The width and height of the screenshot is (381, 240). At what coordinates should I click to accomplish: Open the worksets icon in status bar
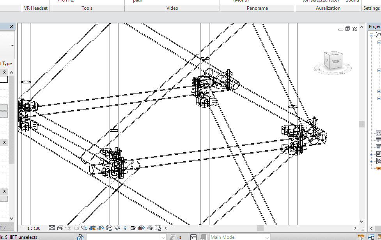click(x=80, y=237)
